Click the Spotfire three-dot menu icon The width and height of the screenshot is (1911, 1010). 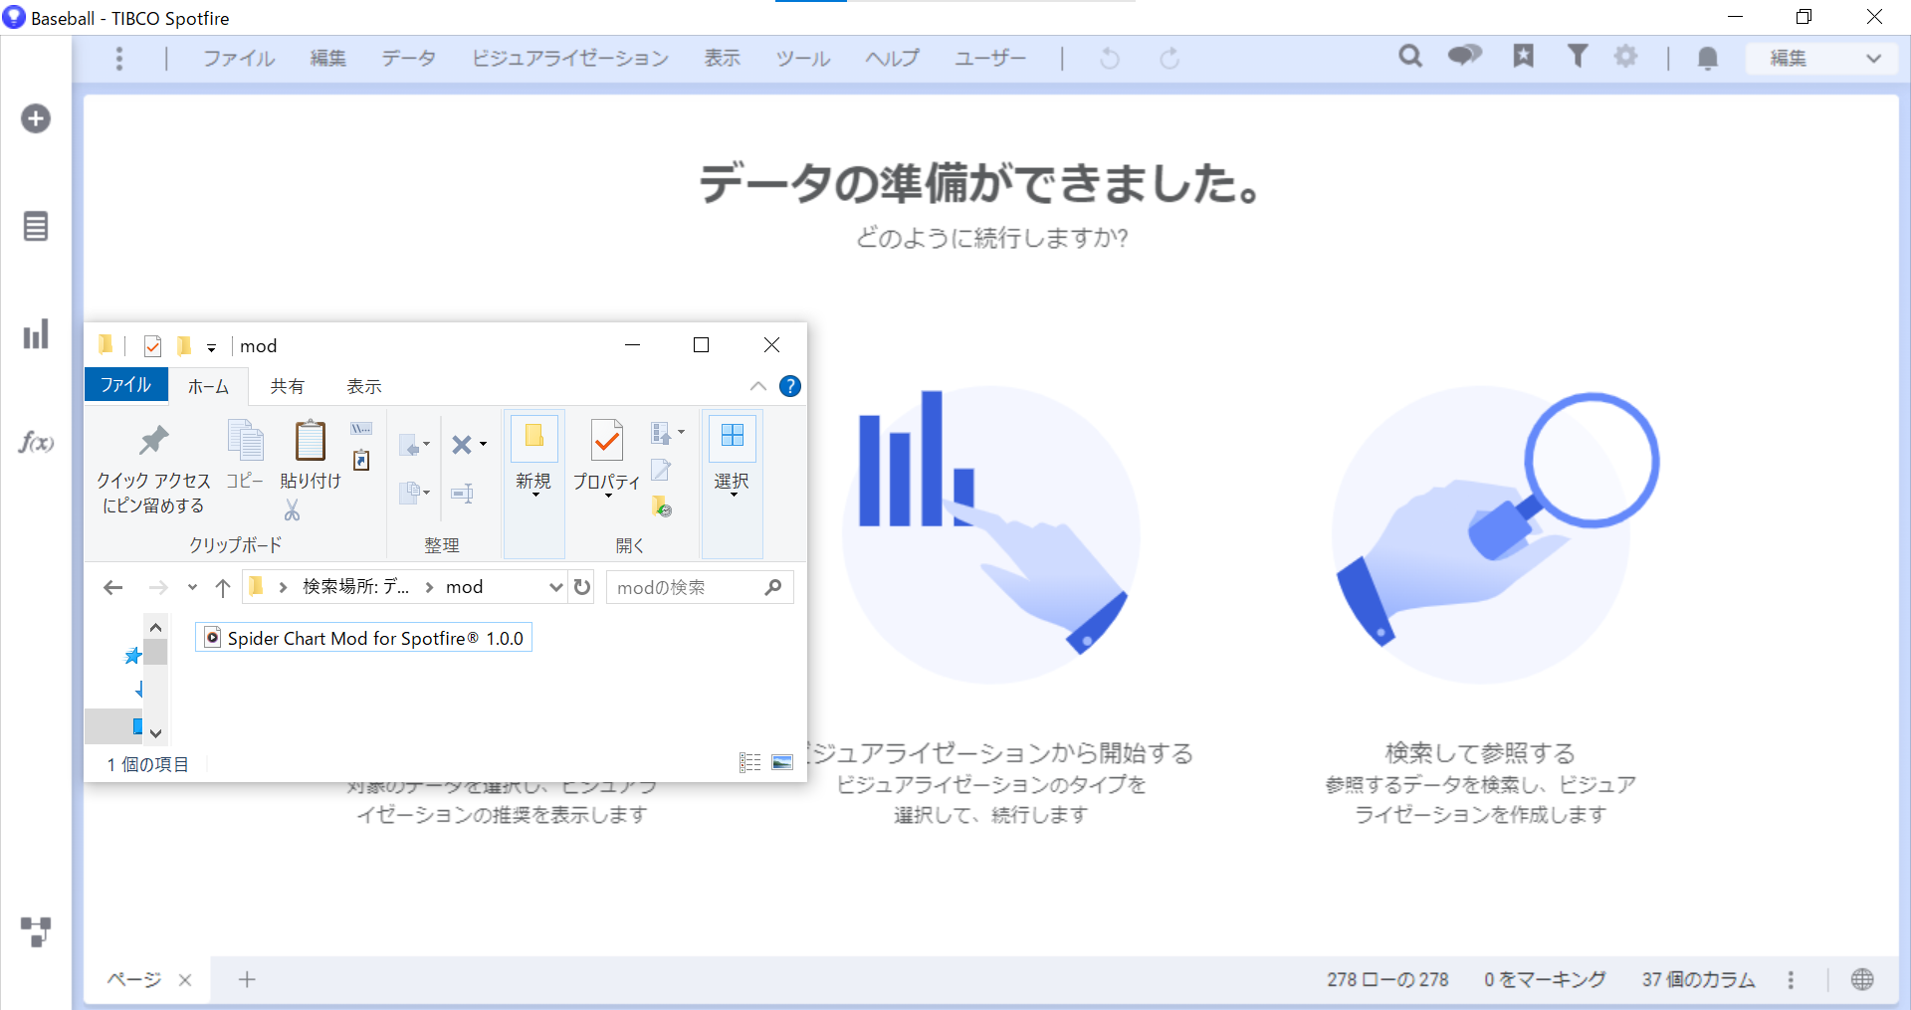119,59
